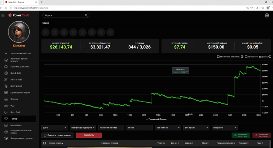The image size is (273, 148).
Task: Click the green Установка download button
Action: pyautogui.click(x=241, y=135)
